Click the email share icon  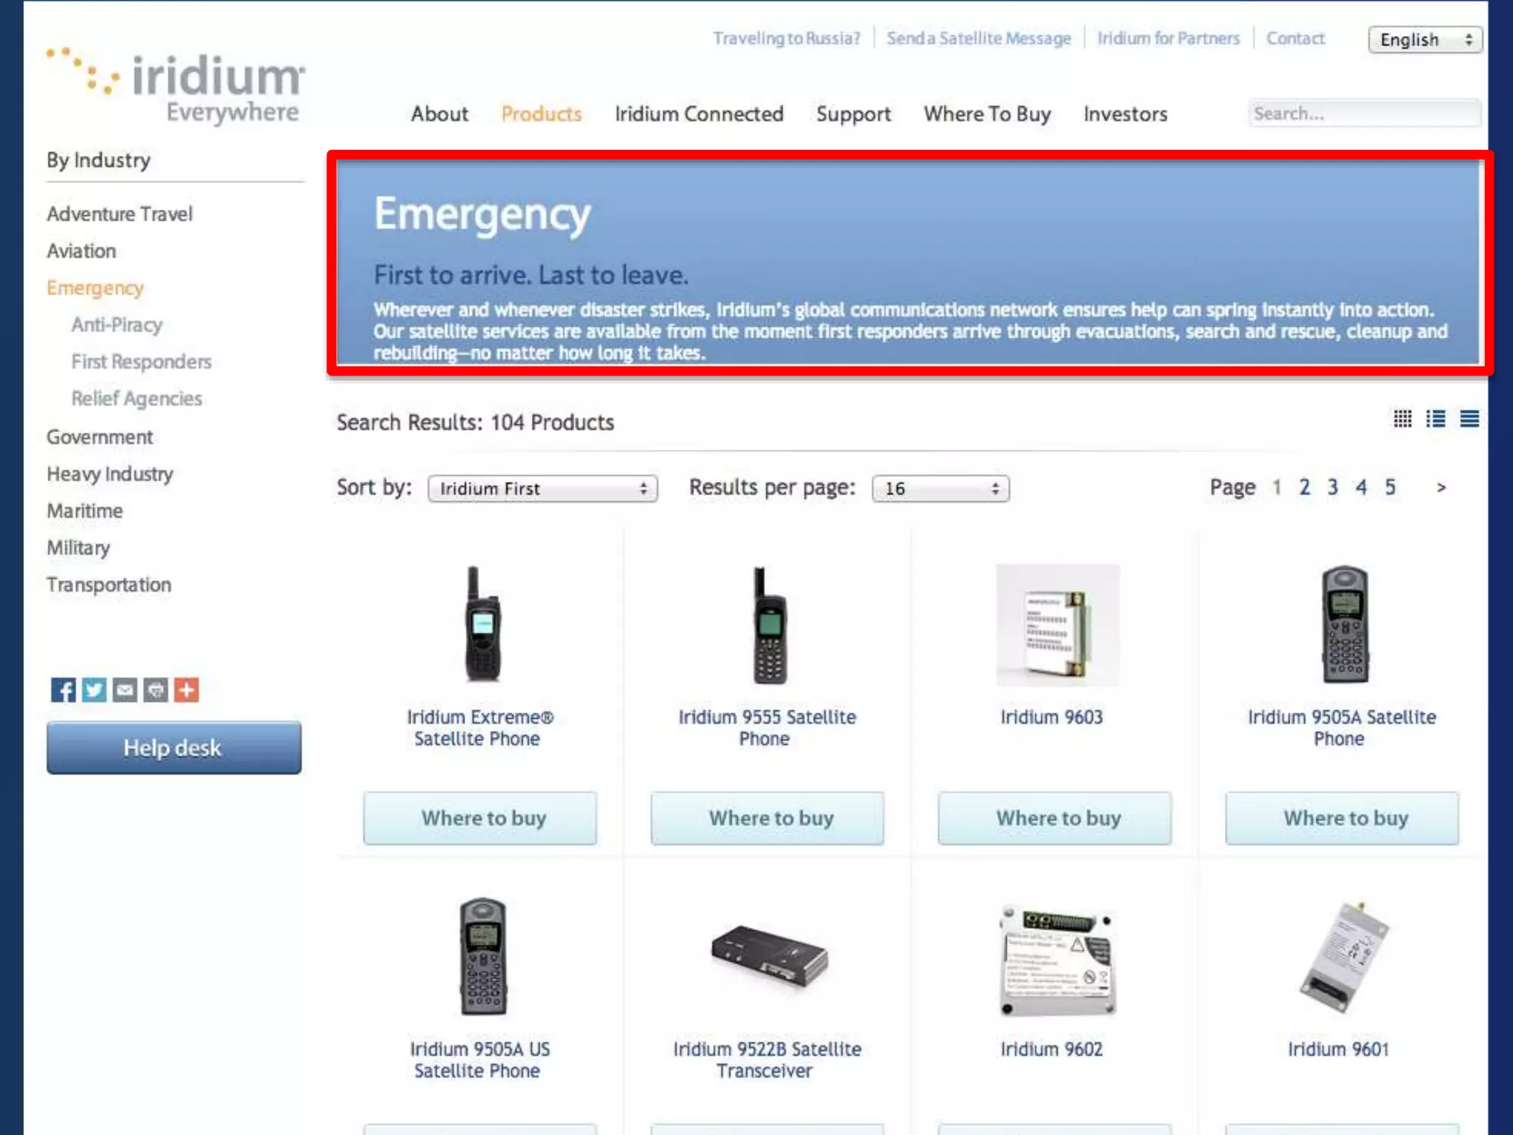tap(125, 690)
